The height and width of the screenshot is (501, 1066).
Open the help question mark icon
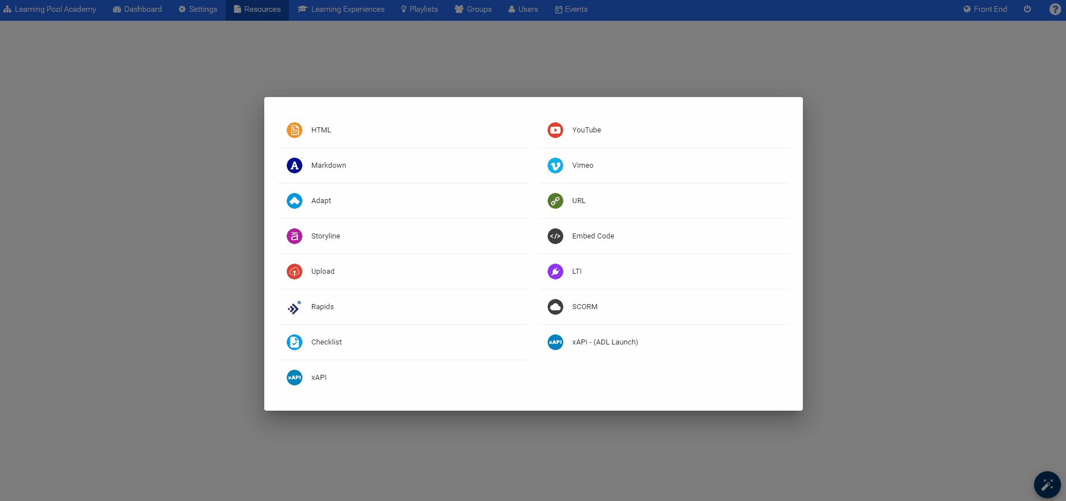pos(1055,10)
